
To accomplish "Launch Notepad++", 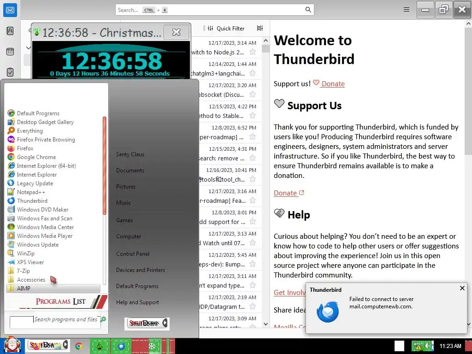I will (31, 192).
